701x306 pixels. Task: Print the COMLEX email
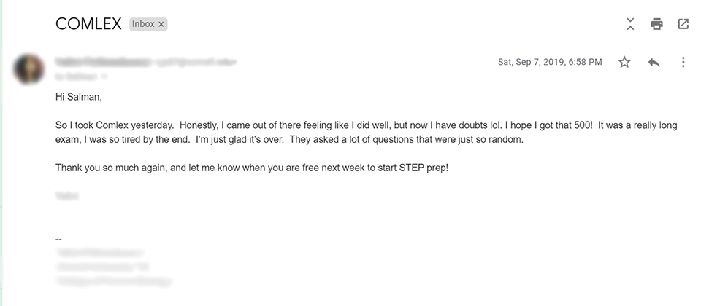pos(656,24)
